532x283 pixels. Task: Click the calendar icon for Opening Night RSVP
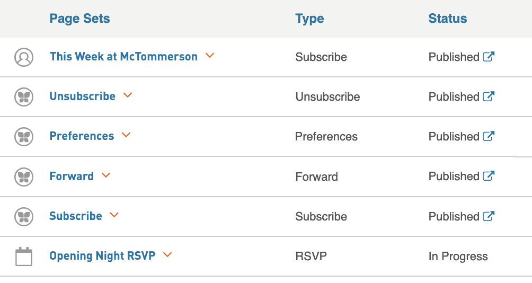(x=24, y=257)
